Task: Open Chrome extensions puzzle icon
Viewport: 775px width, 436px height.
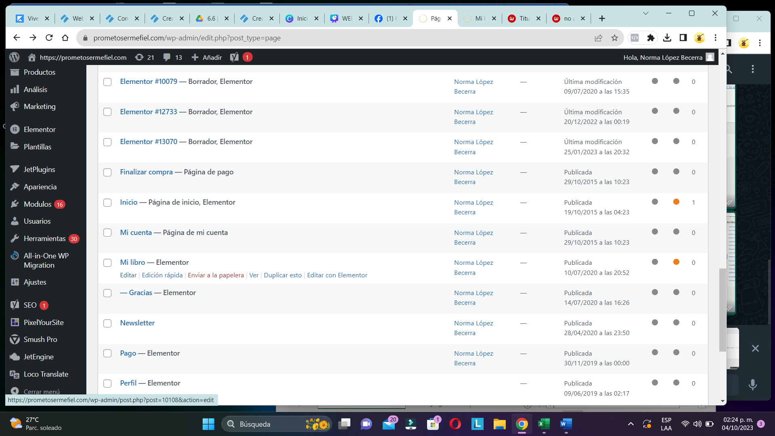Action: [x=651, y=38]
